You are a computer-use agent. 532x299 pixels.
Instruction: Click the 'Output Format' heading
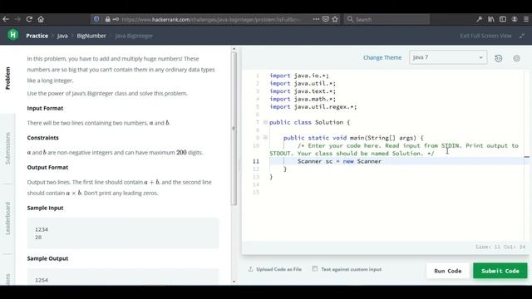[x=47, y=167]
